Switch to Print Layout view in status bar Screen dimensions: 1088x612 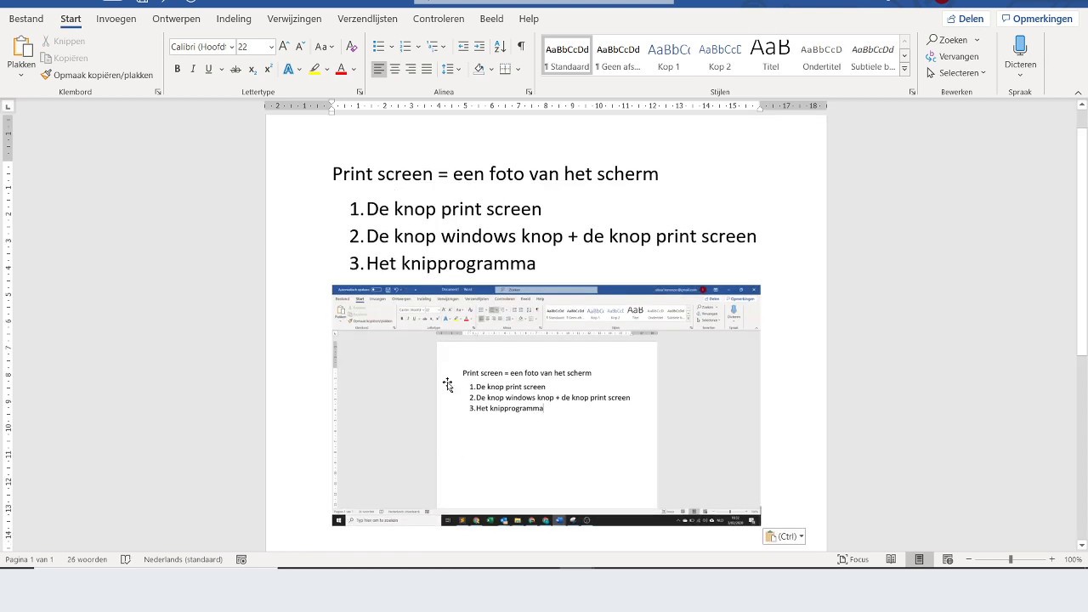click(x=919, y=559)
